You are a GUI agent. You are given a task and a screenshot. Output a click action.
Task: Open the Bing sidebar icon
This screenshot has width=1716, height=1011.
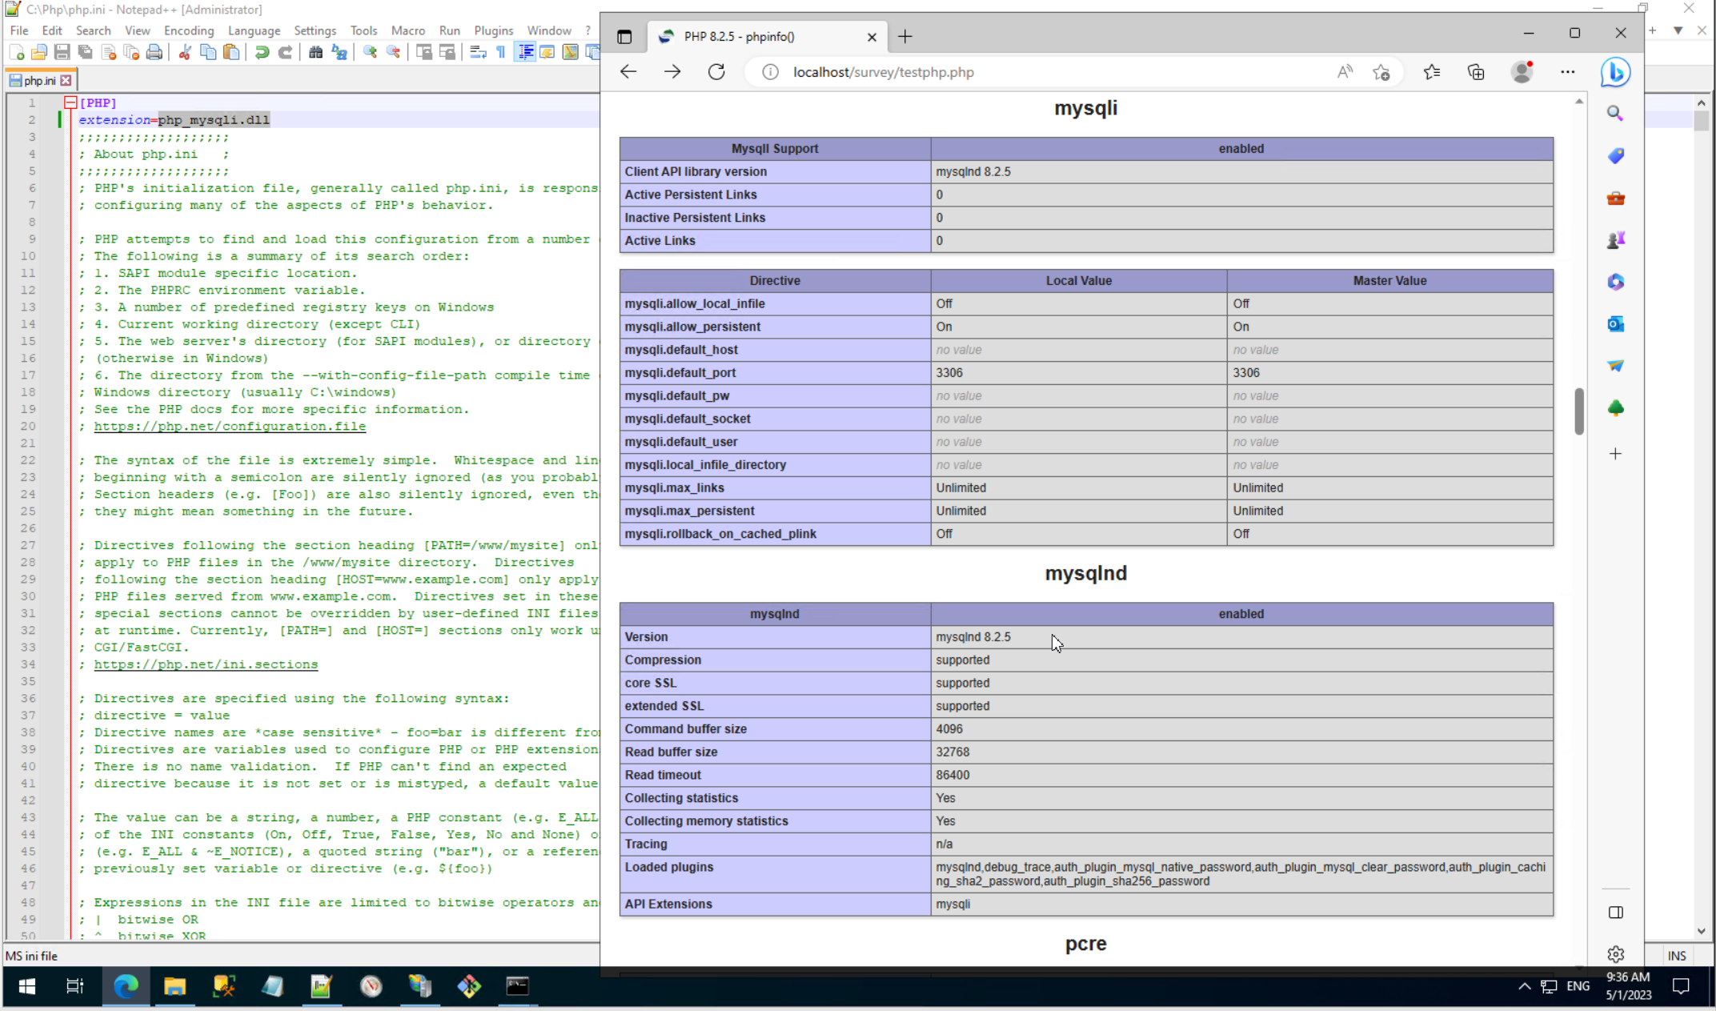coord(1615,73)
